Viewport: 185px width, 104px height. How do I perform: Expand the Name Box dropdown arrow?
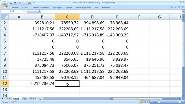[25, 11]
